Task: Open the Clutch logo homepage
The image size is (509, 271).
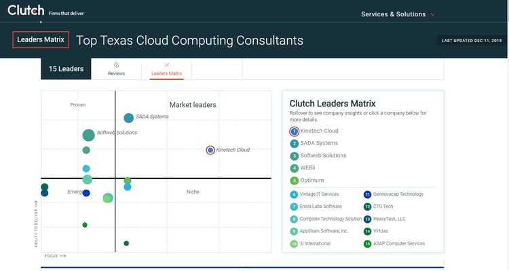Action: coord(26,10)
